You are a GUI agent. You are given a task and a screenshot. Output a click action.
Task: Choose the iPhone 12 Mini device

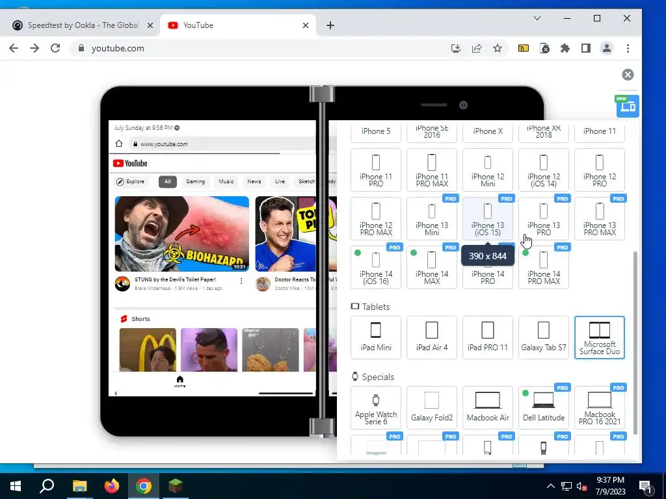pyautogui.click(x=488, y=170)
